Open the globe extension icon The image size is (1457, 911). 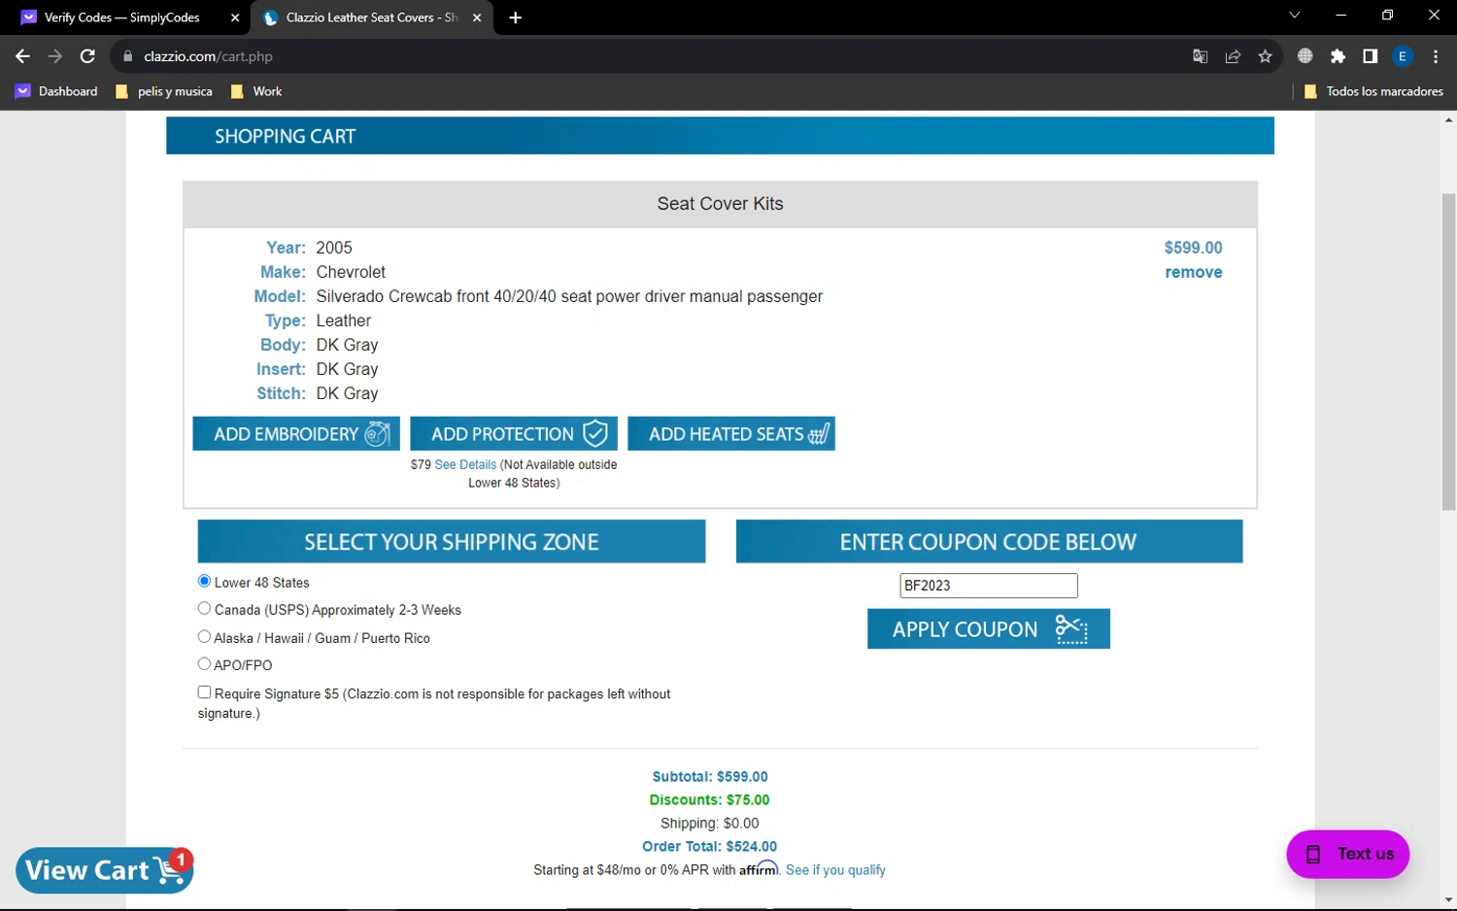[x=1305, y=56]
